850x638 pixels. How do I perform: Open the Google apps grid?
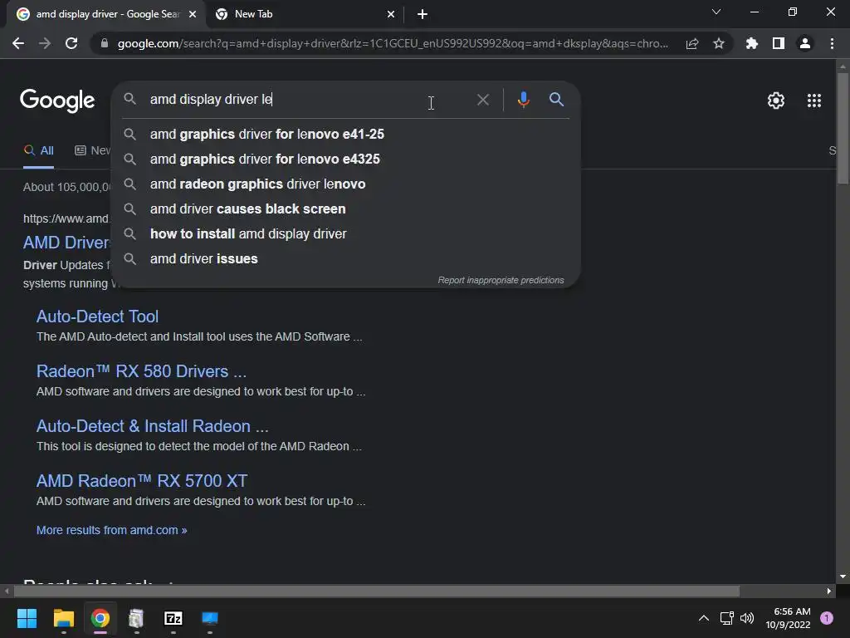[814, 101]
